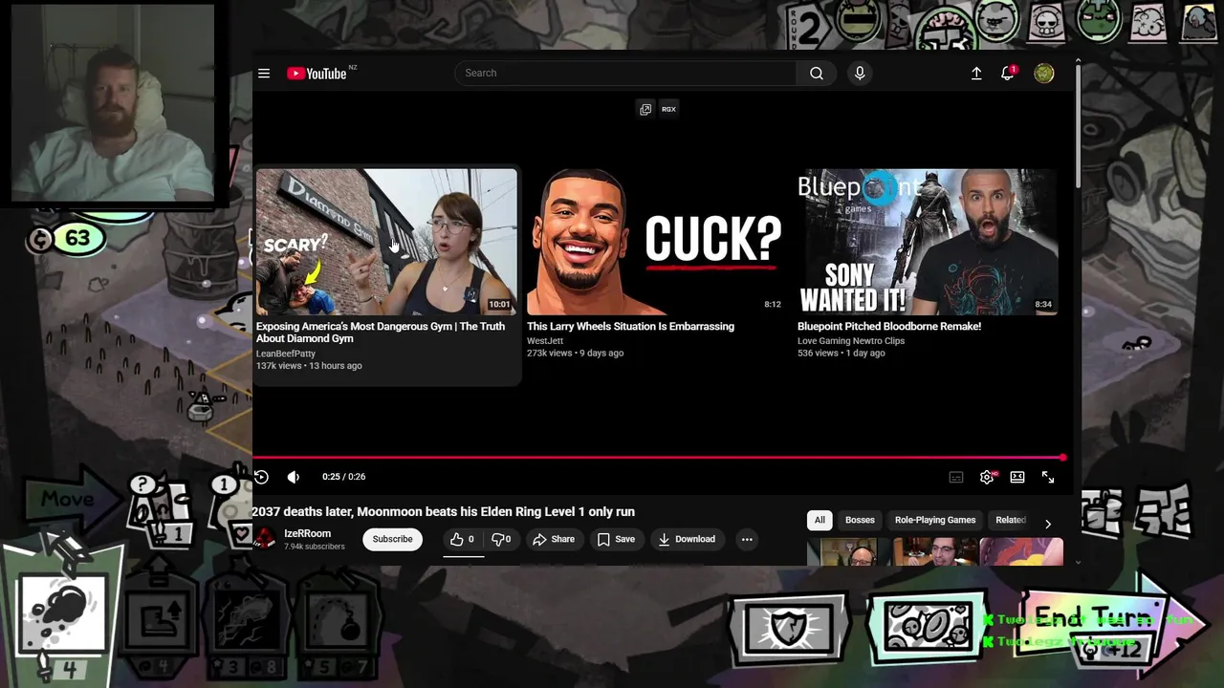This screenshot has height=688, width=1224.
Task: Seek on the red video progress bar
Action: 660,459
